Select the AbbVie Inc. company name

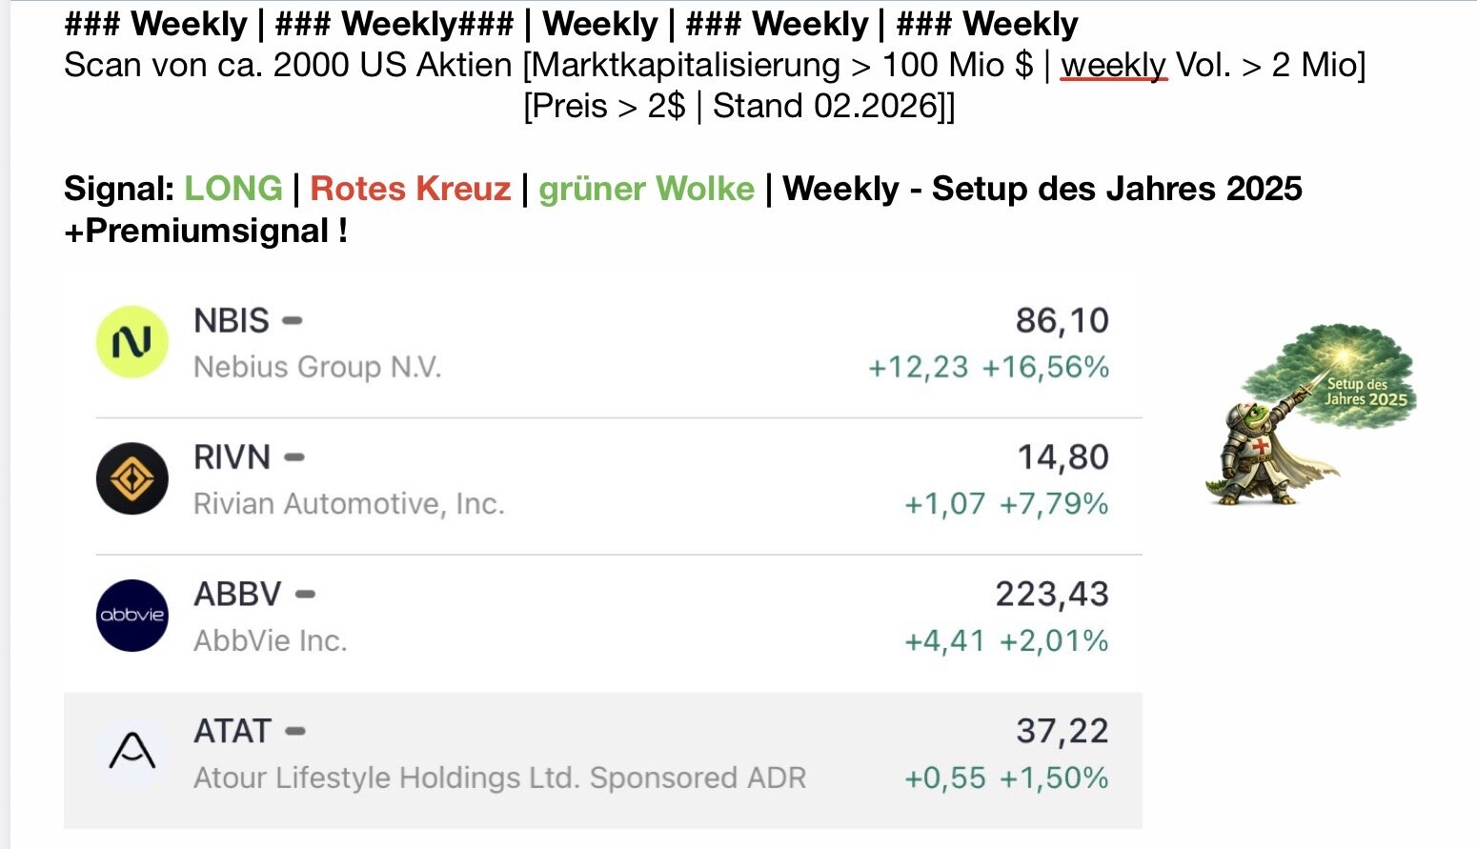pyautogui.click(x=270, y=640)
